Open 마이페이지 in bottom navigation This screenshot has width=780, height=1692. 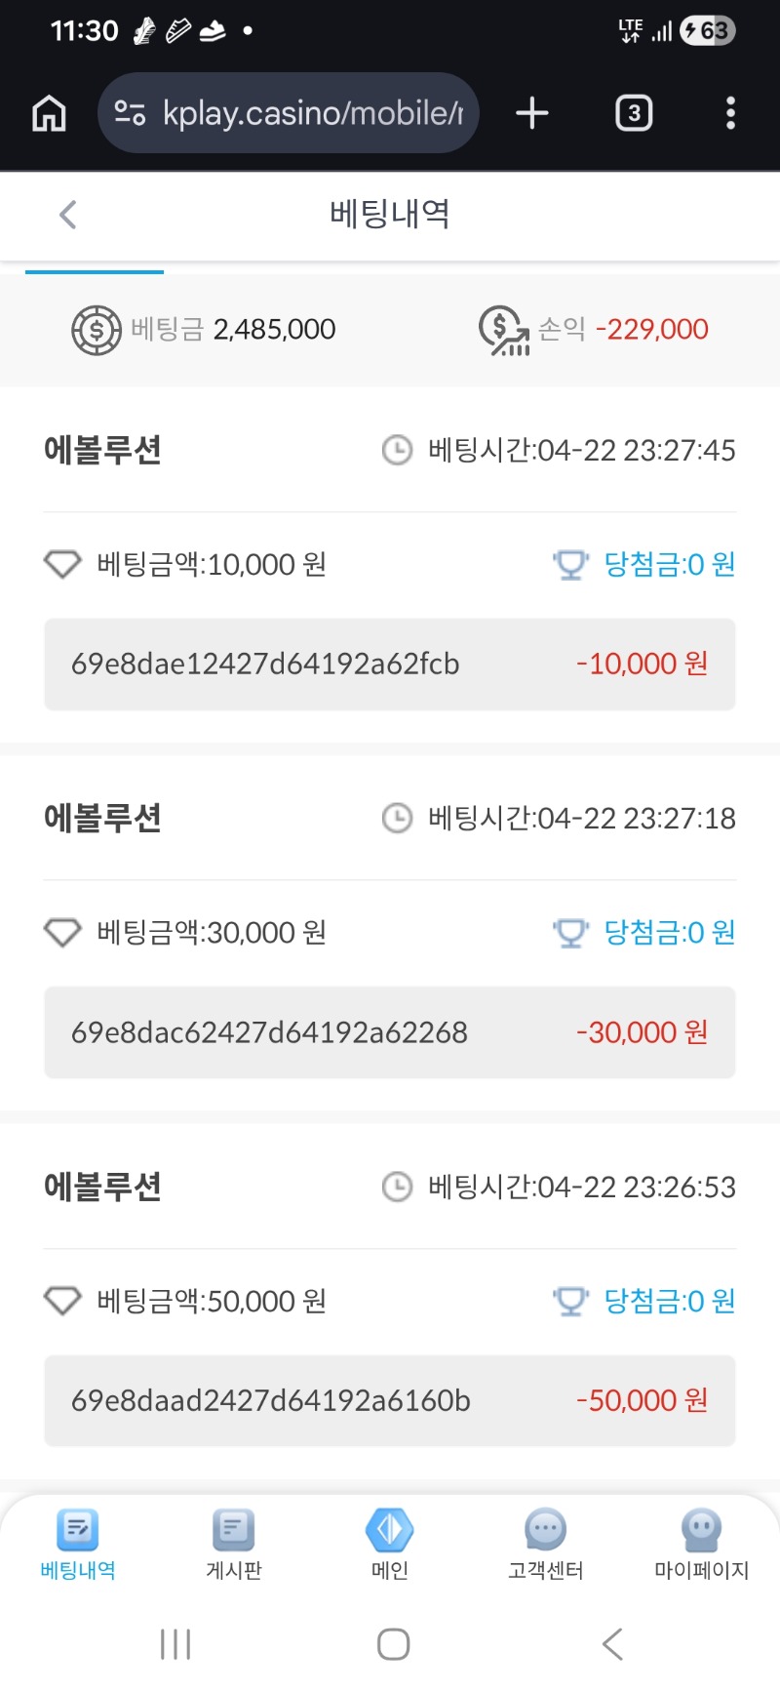pyautogui.click(x=701, y=1543)
